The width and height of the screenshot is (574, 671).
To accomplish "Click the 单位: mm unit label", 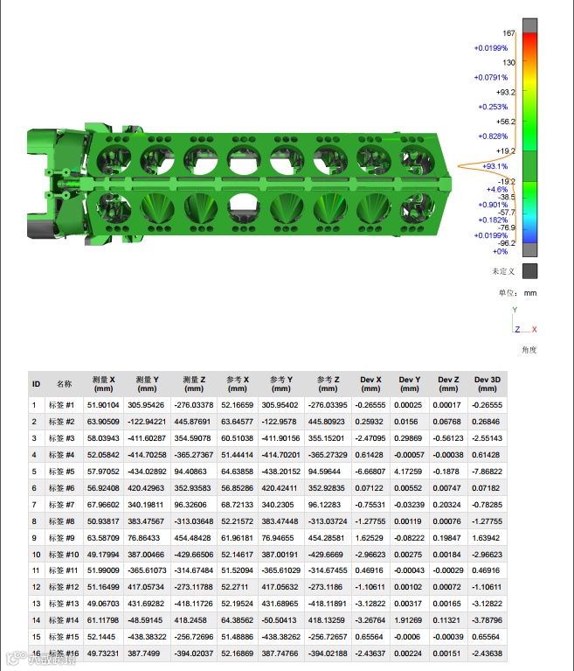I will (517, 293).
